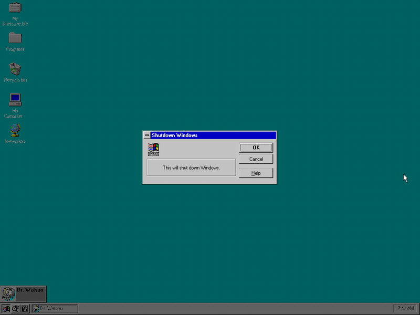Click the Microsoft Windows logo in the dialog
Screen dimensions: 420x315
153,150
